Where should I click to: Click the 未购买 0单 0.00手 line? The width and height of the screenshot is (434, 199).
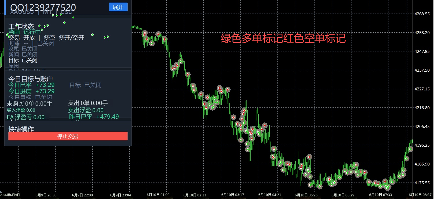pos(30,103)
